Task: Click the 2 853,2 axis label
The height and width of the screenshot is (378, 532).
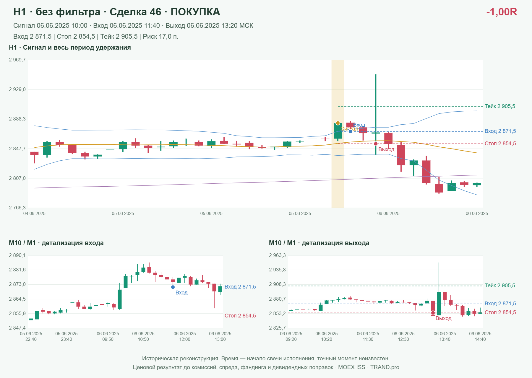Action: [x=277, y=314]
